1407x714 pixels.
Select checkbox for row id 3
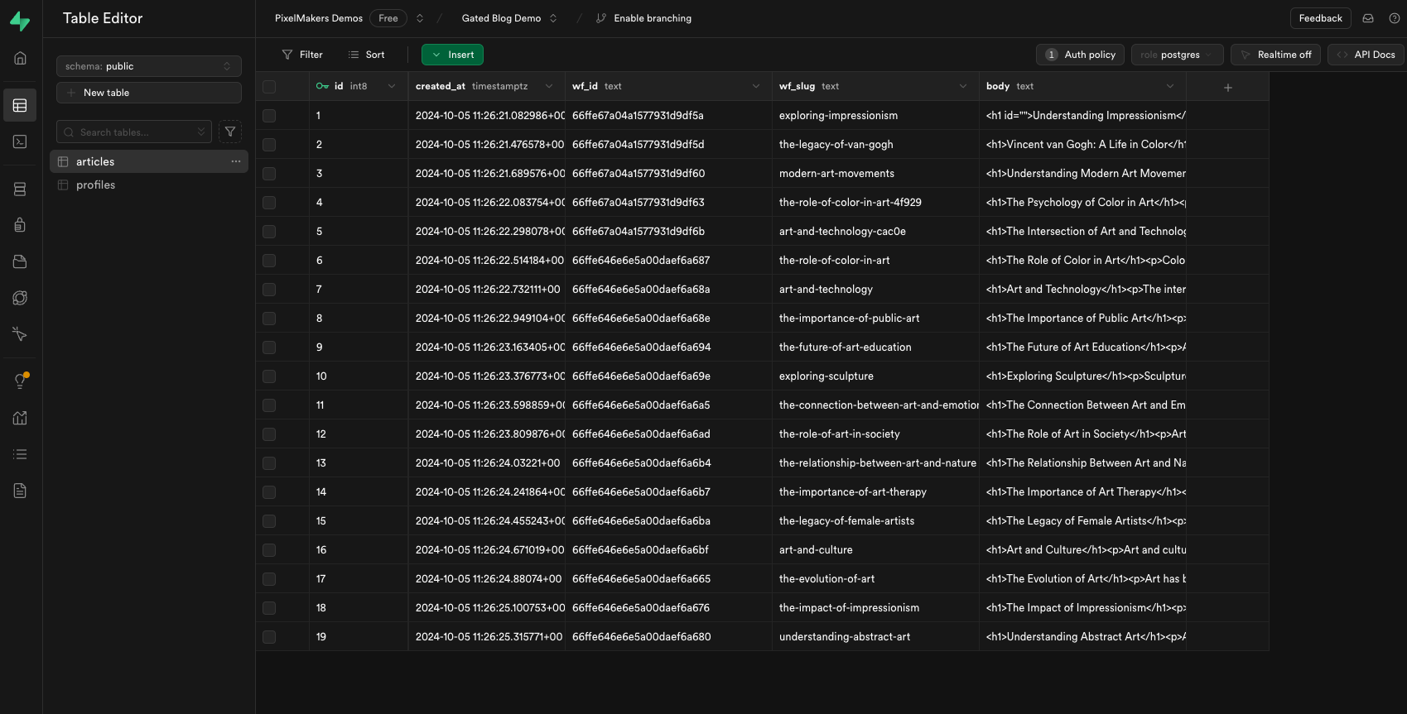[269, 174]
